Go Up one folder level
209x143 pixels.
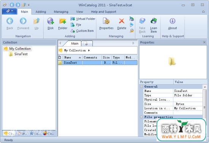(36, 24)
